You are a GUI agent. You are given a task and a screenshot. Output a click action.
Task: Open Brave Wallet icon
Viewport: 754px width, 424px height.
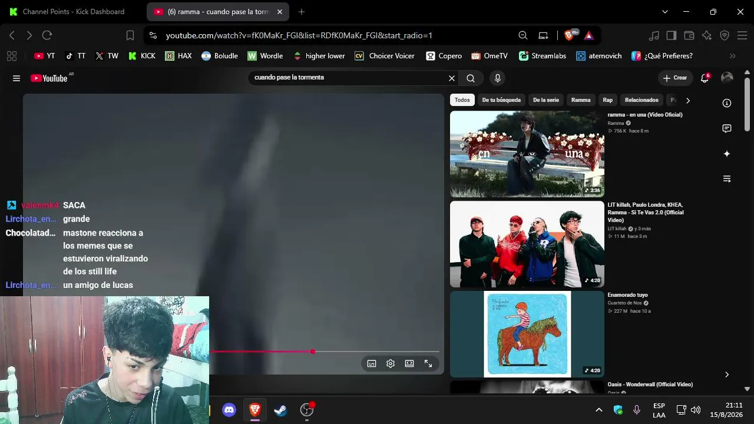[689, 35]
